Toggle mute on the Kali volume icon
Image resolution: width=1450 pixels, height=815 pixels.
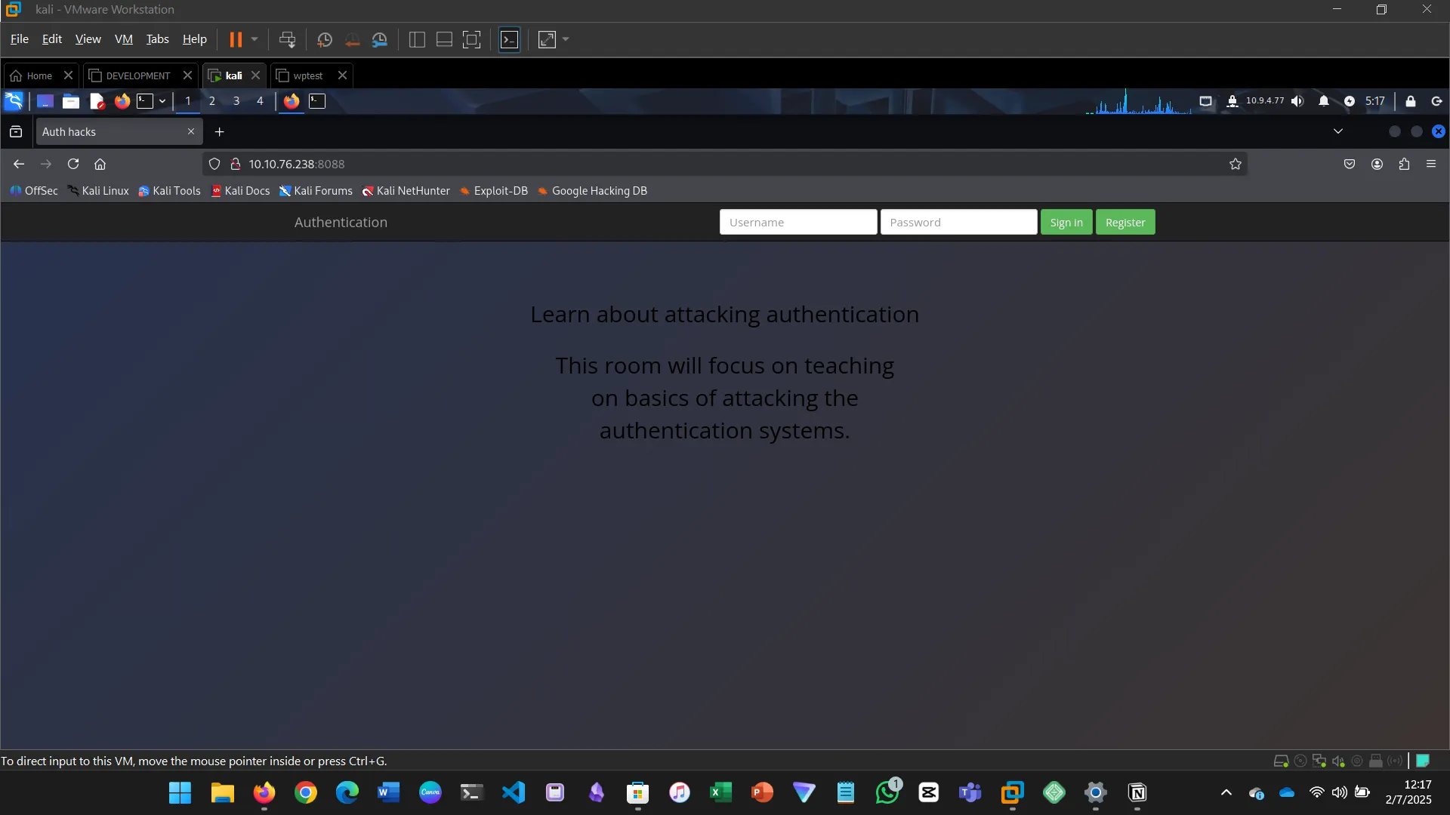(x=1297, y=100)
